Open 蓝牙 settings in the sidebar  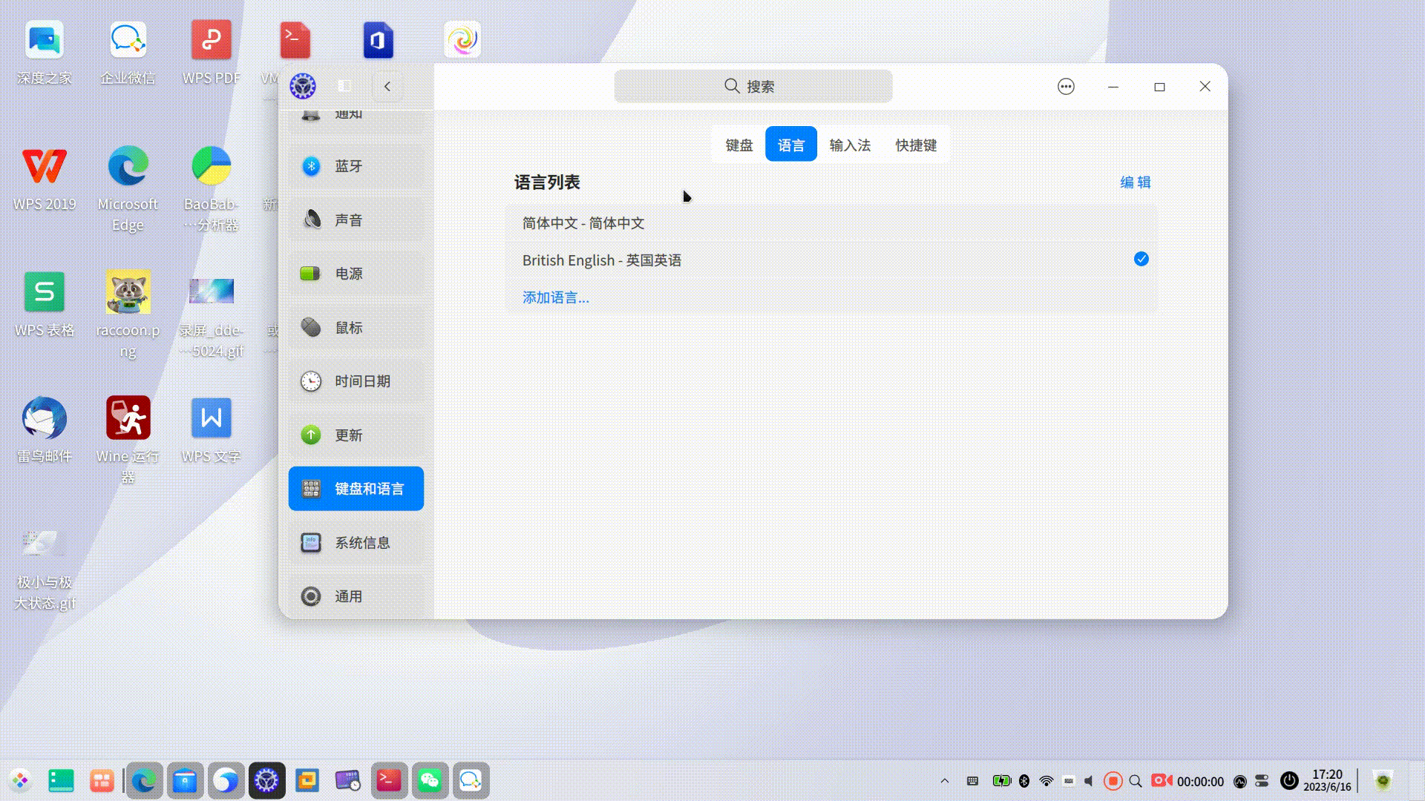click(349, 166)
